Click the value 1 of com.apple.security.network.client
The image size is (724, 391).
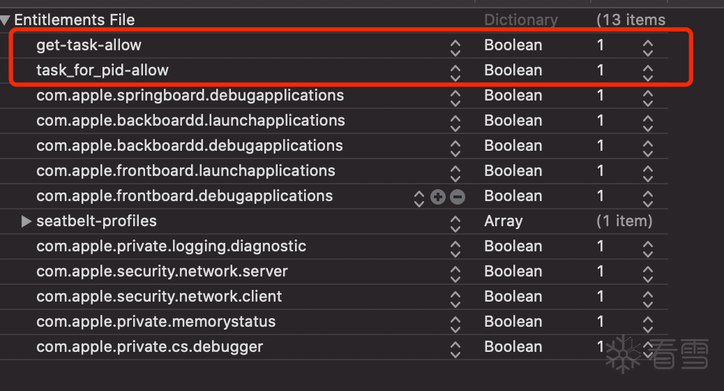601,296
